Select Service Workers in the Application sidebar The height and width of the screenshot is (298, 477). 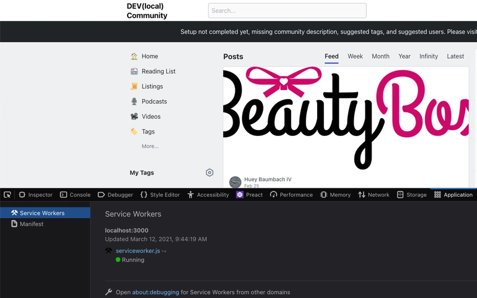pos(45,213)
